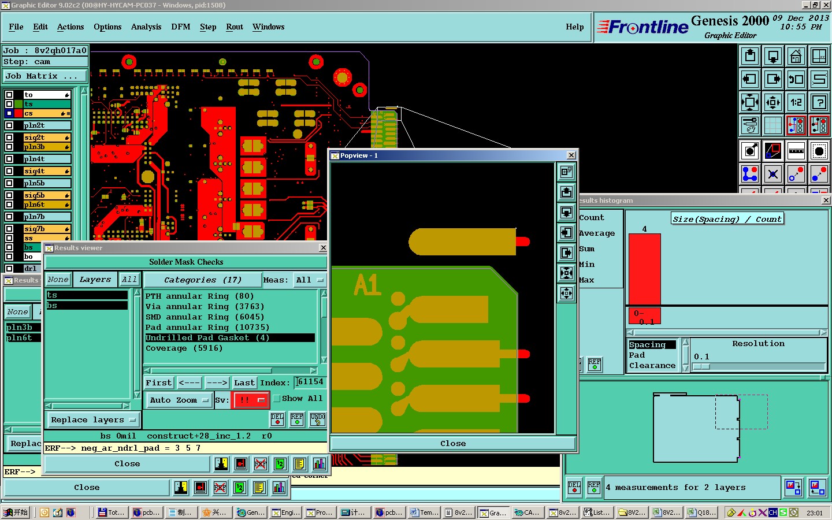Click the previous arrow button
832x520 pixels.
189,383
